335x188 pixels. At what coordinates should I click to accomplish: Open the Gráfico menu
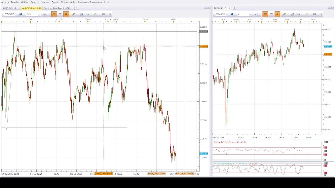click(x=25, y=2)
